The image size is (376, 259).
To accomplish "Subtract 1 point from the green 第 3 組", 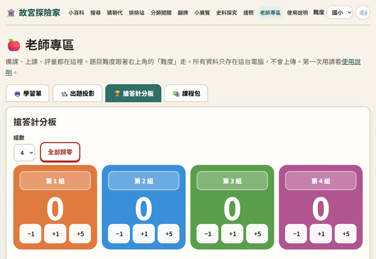I will point(207,233).
